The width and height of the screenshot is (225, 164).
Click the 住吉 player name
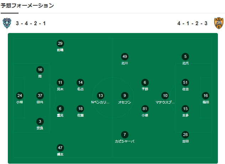tap(185, 89)
